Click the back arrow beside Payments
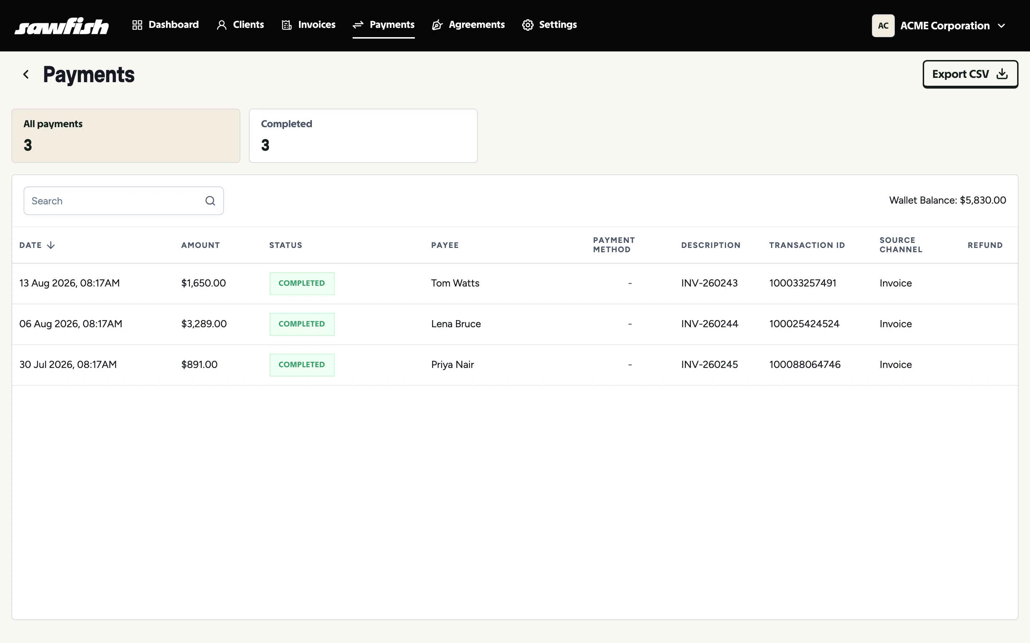 coord(26,74)
